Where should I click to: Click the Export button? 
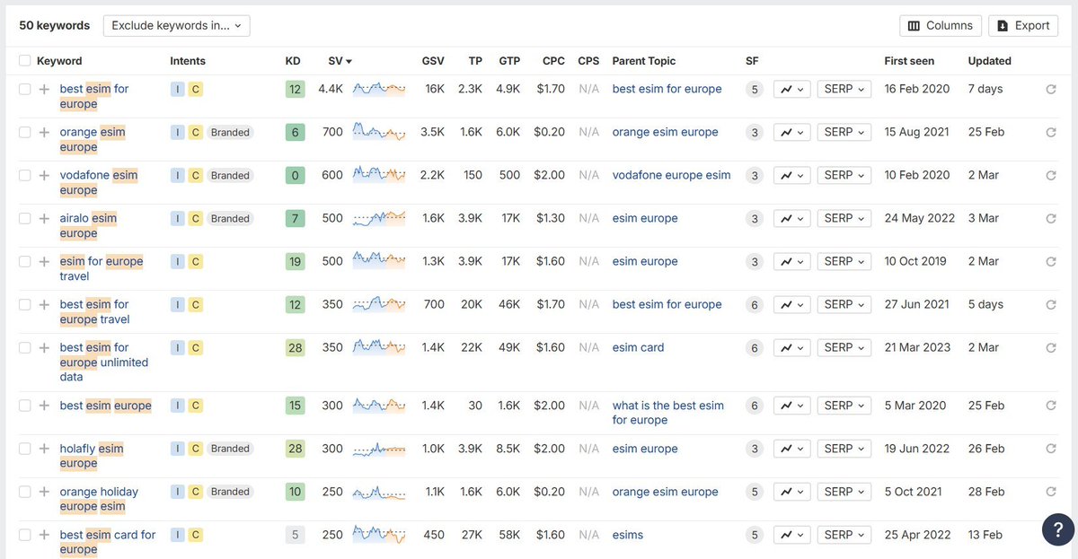(1023, 26)
